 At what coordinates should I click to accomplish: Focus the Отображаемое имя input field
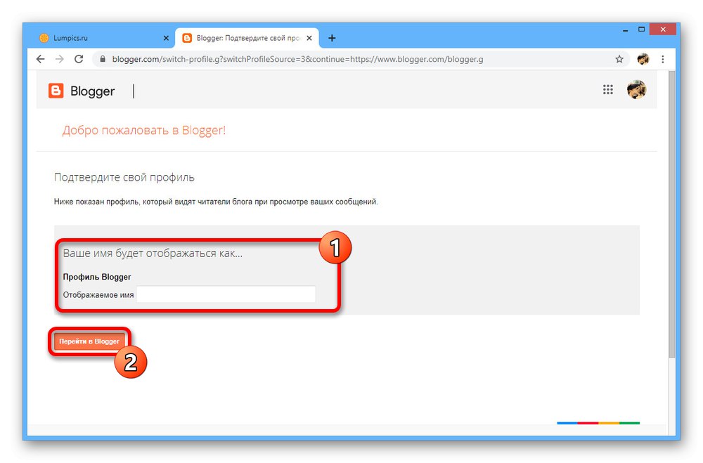[226, 294]
